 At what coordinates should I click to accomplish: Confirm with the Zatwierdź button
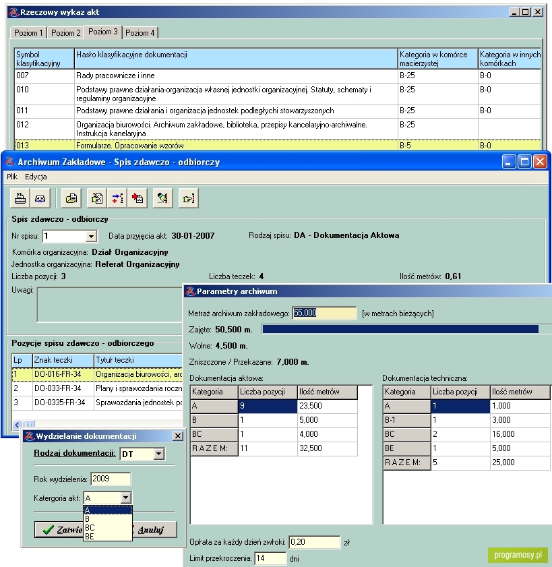59,530
